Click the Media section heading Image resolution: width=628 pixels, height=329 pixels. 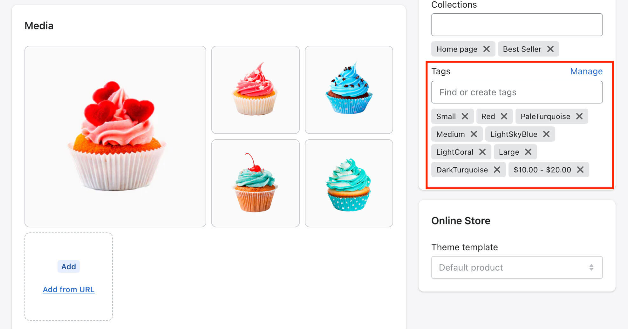[x=39, y=26]
